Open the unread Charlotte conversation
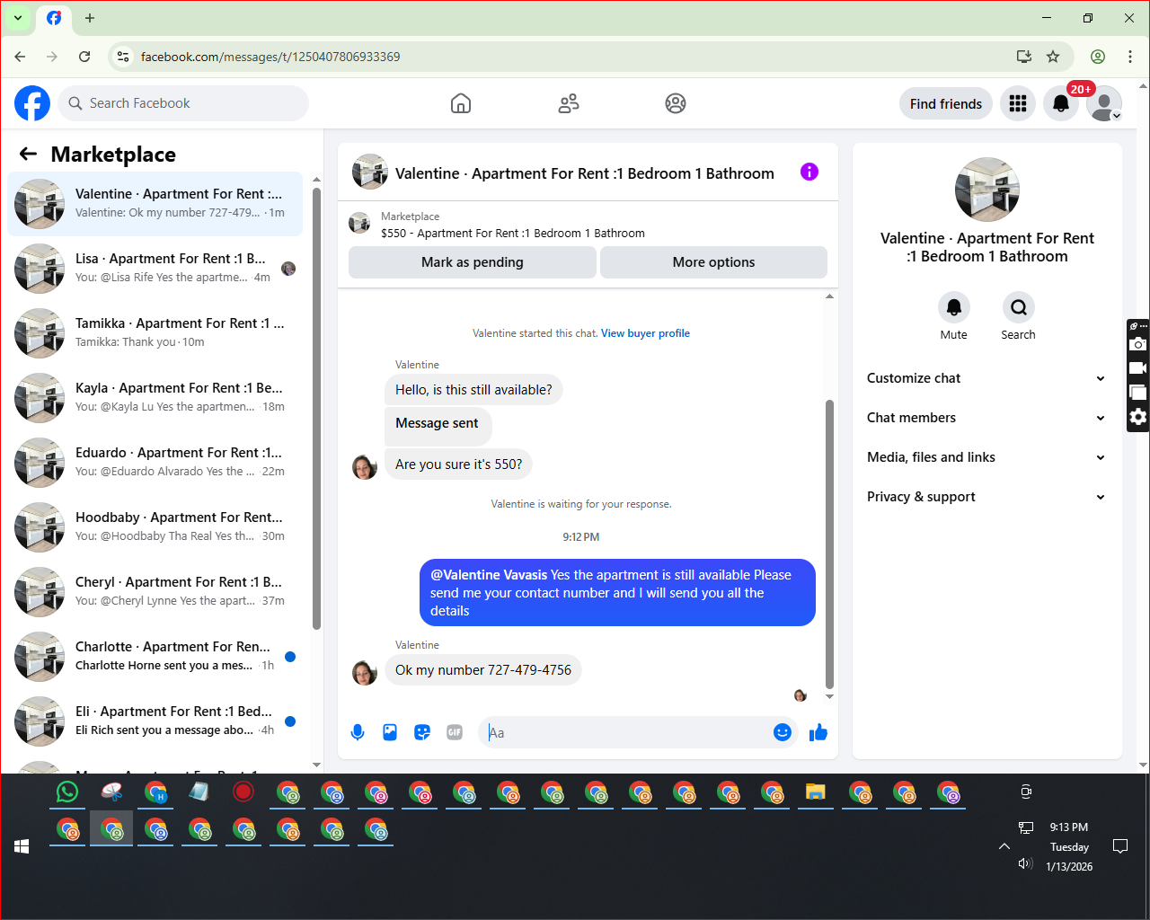The image size is (1150, 920). click(x=155, y=657)
